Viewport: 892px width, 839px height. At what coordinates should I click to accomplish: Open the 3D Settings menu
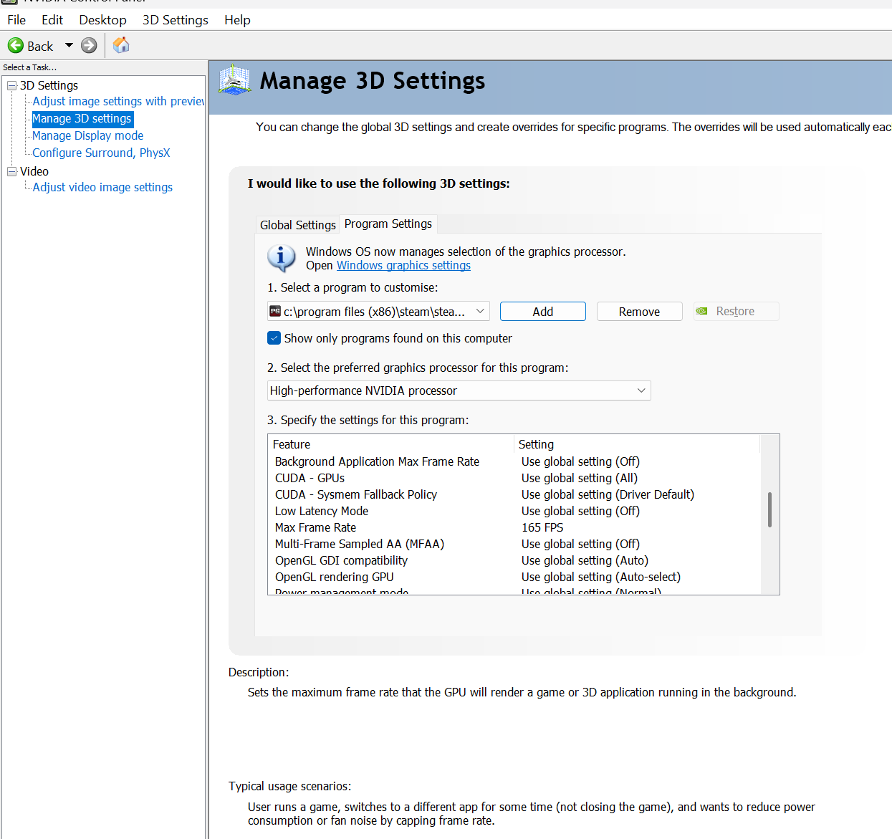coord(175,20)
